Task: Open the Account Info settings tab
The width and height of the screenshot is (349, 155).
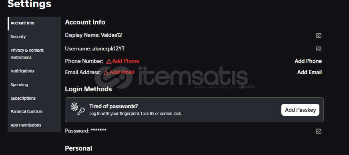Action: coord(34,23)
